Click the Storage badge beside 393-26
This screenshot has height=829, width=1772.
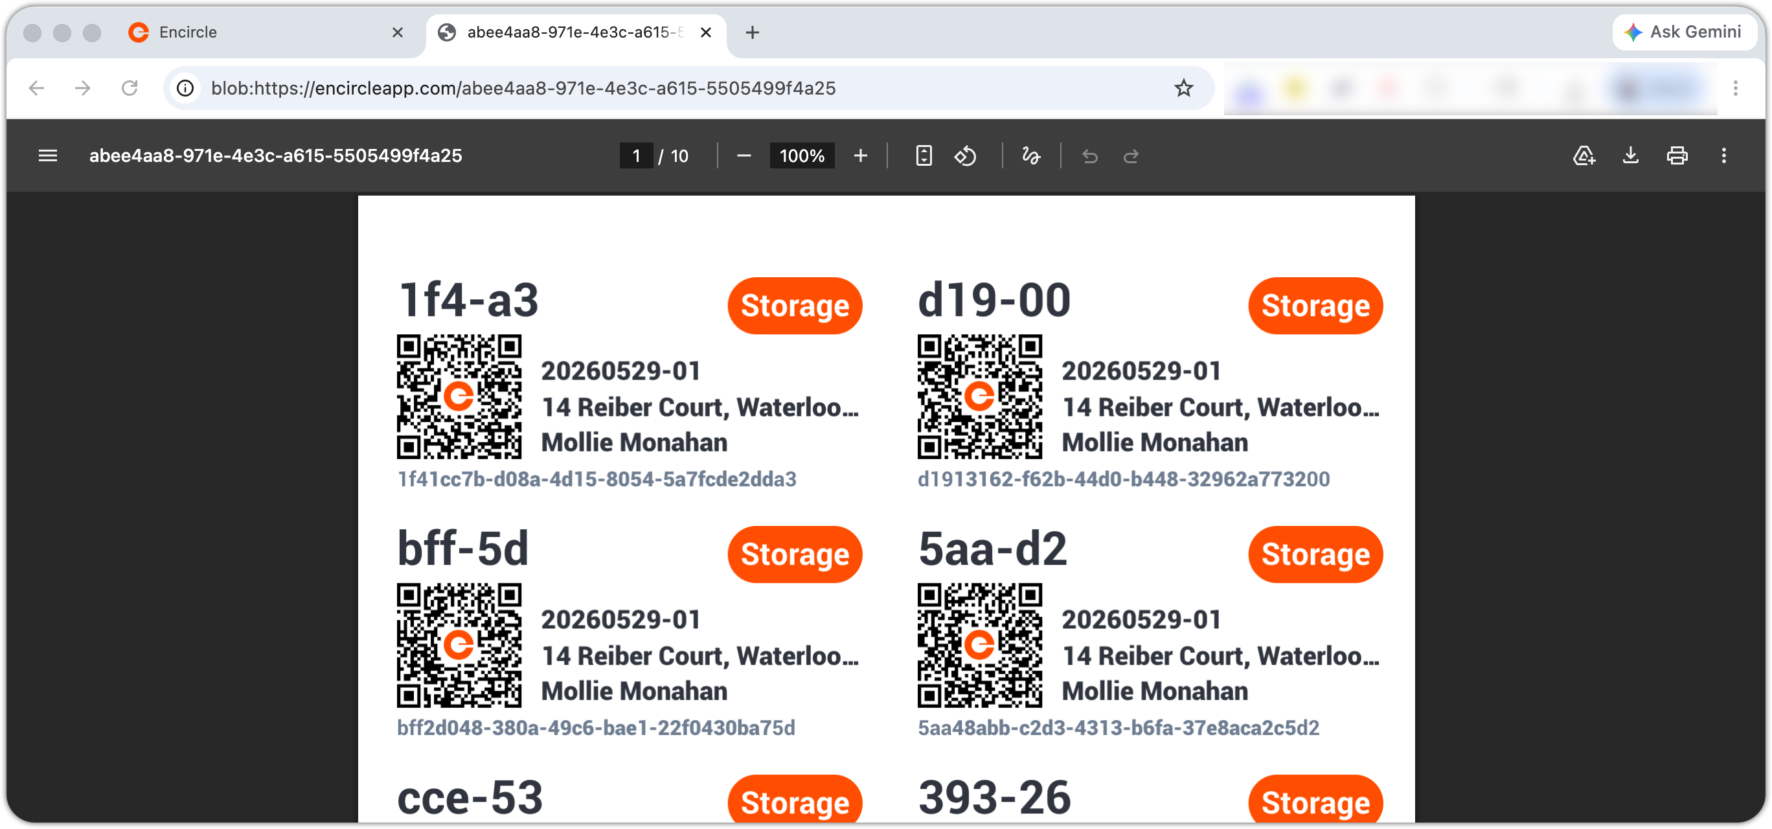1315,799
